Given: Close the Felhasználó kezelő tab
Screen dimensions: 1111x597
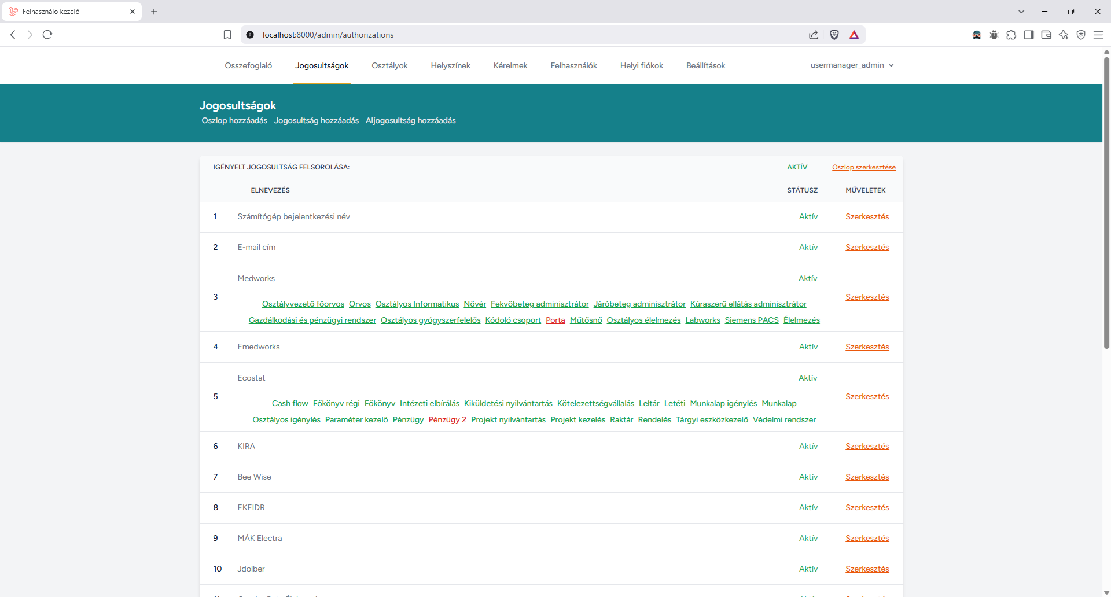Looking at the screenshot, I should click(133, 12).
